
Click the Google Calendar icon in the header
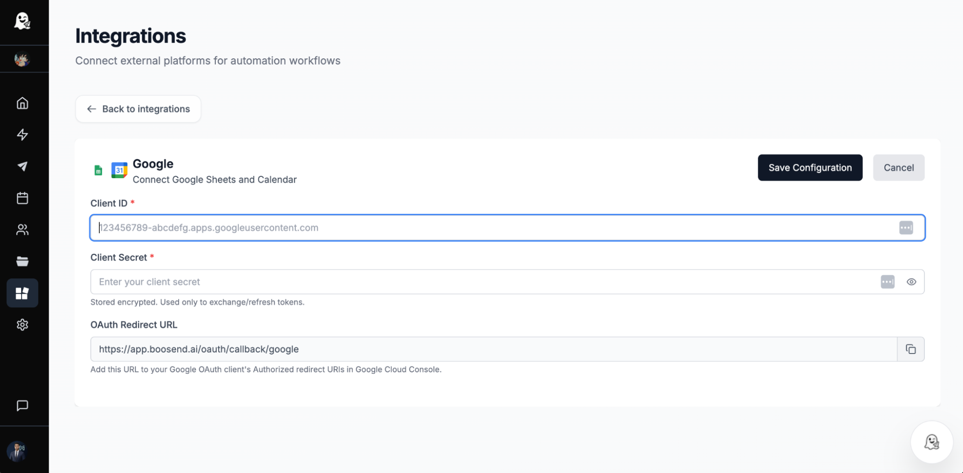click(119, 170)
